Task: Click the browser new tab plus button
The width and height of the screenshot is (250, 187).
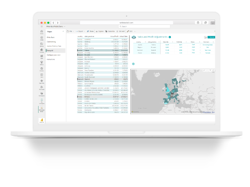Action: click(212, 23)
